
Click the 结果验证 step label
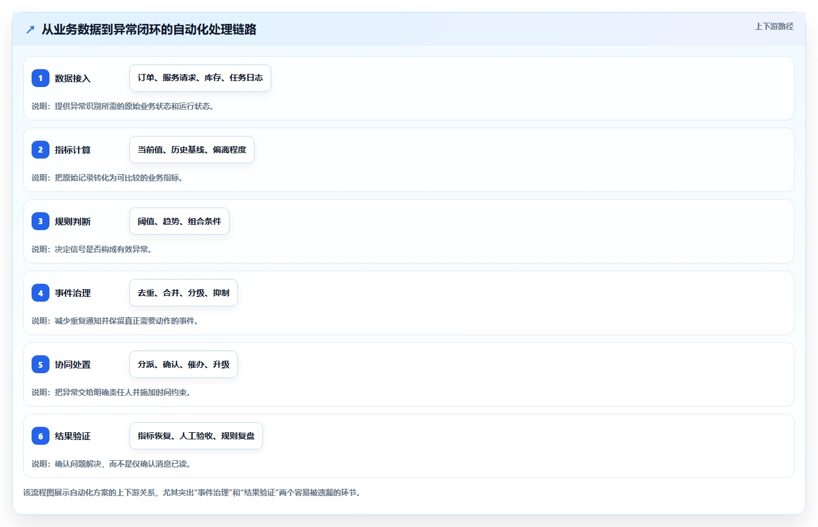[x=73, y=436]
